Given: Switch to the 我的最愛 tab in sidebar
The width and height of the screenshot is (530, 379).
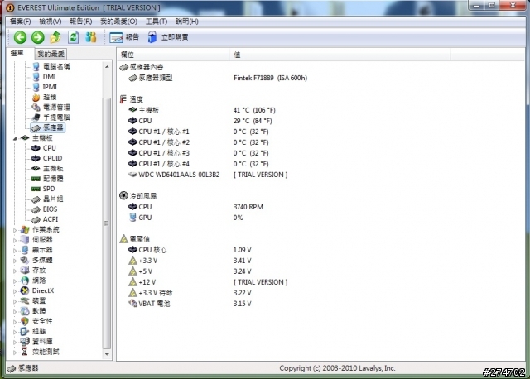Looking at the screenshot, I should 51,54.
